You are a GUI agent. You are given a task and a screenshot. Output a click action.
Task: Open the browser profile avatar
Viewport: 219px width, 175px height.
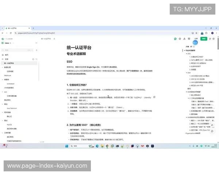212,33
